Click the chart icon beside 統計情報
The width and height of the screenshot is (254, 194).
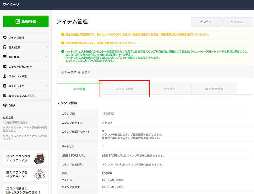[x=5, y=57]
